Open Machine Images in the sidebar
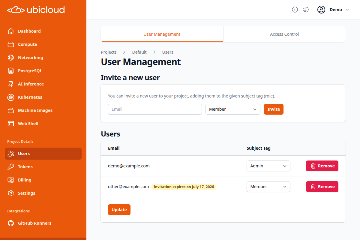 (x=43, y=110)
